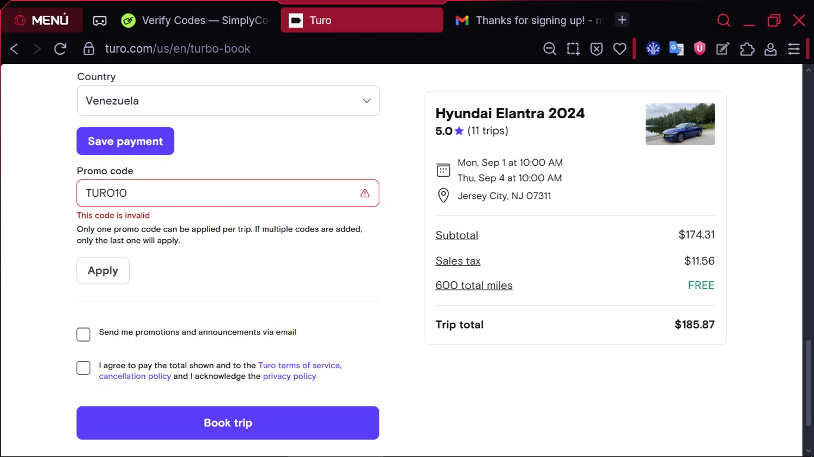Click the Promo code field with TURO10
The height and width of the screenshot is (457, 814).
tap(228, 193)
